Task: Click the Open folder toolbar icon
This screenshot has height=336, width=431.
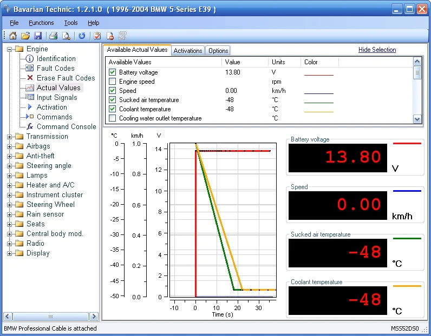Action: pos(25,36)
